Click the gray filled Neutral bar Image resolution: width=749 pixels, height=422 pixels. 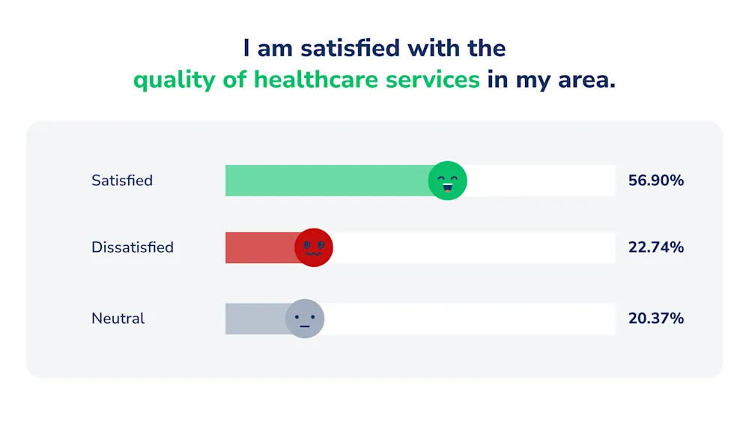pyautogui.click(x=255, y=319)
